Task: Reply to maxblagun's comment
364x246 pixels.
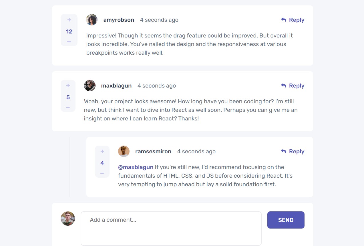Action: click(293, 86)
